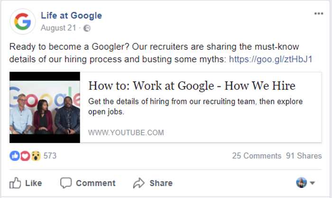Click the Google logo profile picture
The height and width of the screenshot is (198, 332).
point(22,21)
